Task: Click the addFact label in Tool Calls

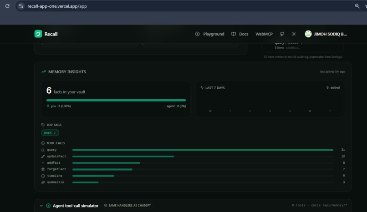Action: click(54, 163)
